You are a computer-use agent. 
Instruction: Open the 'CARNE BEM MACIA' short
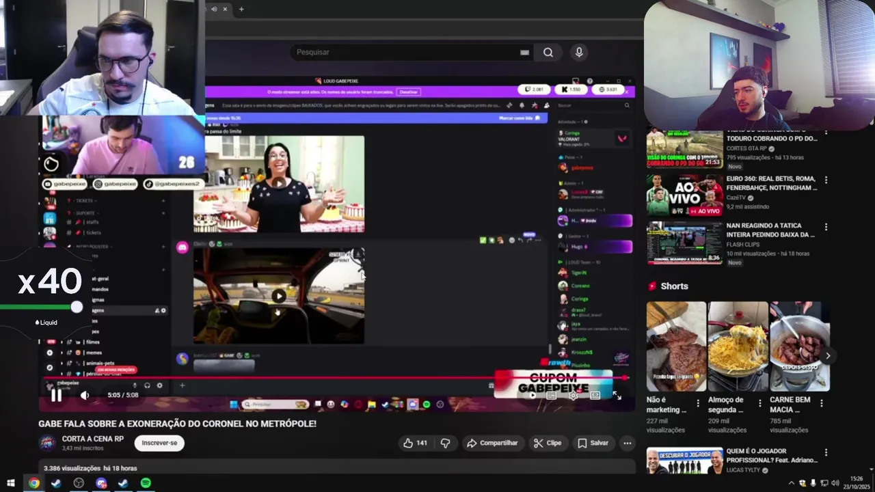(x=800, y=346)
